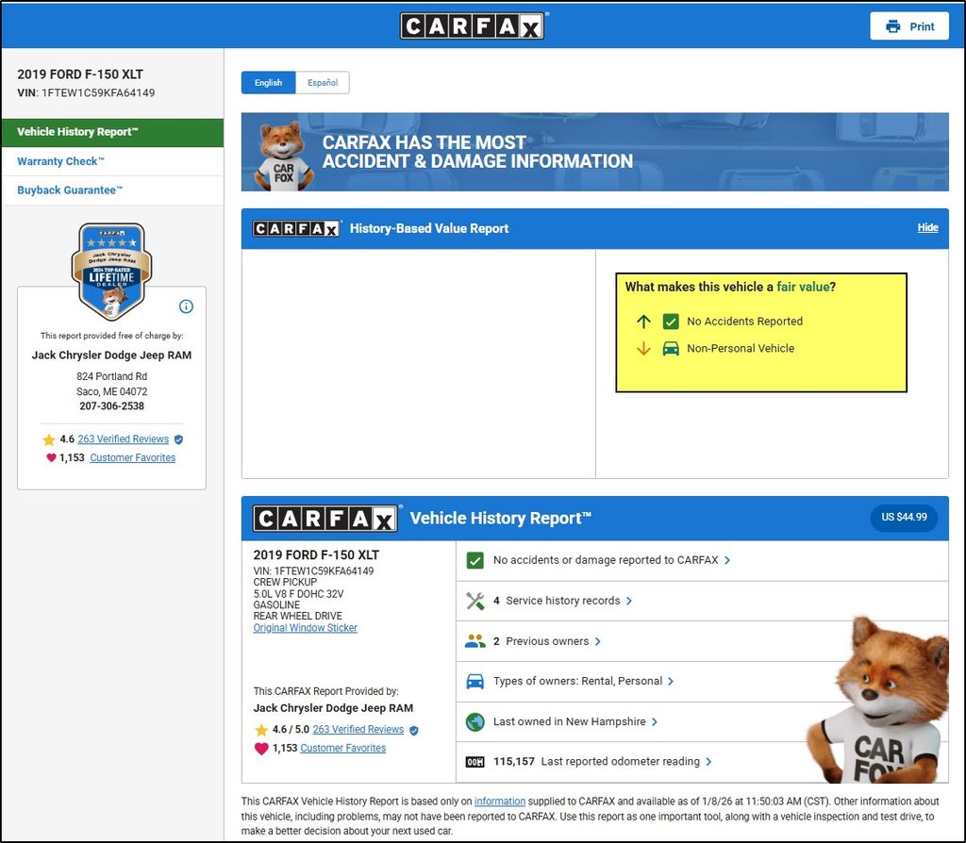
Task: Click green checkbox beside no accidents or damage
Action: point(475,560)
